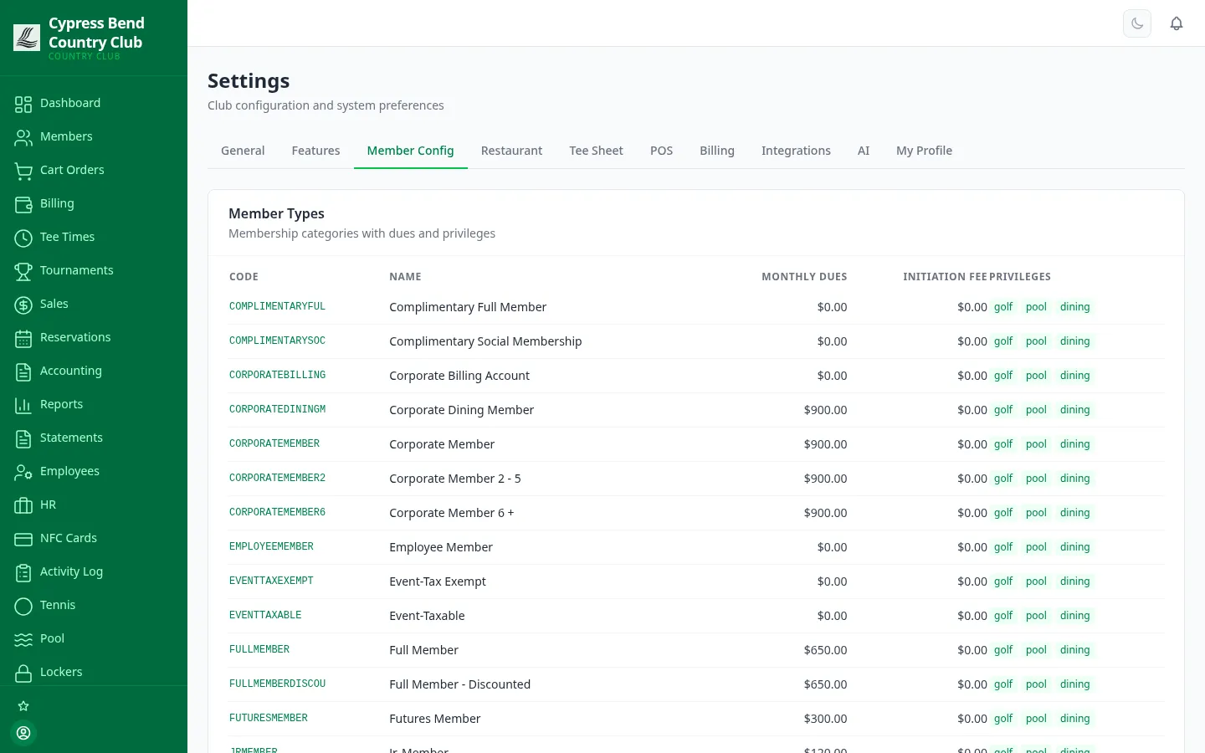Image resolution: width=1205 pixels, height=753 pixels.
Task: Select the FUTURESMEMBER code
Action: [269, 718]
